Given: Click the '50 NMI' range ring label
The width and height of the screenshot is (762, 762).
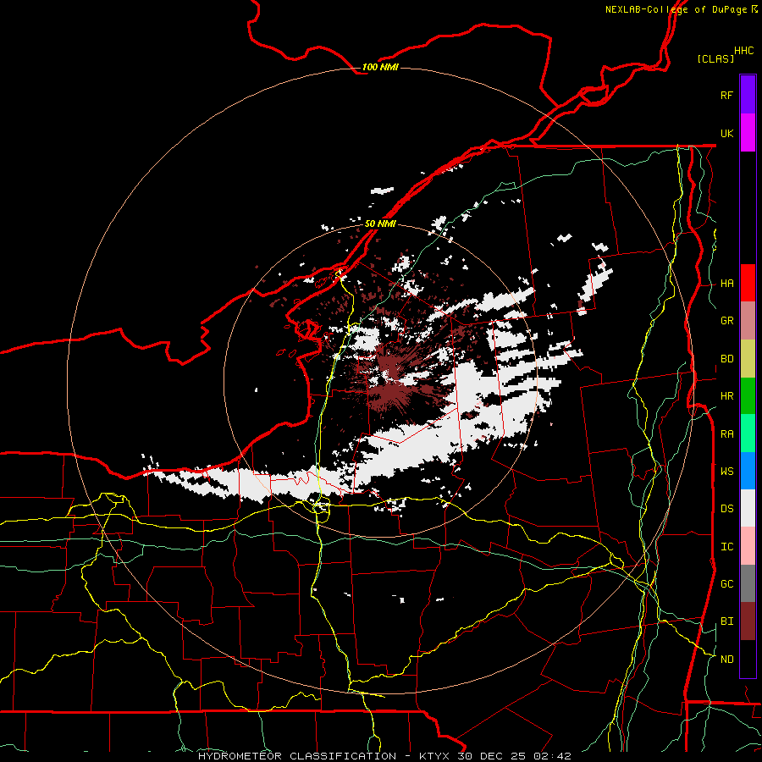Looking at the screenshot, I should point(380,224).
